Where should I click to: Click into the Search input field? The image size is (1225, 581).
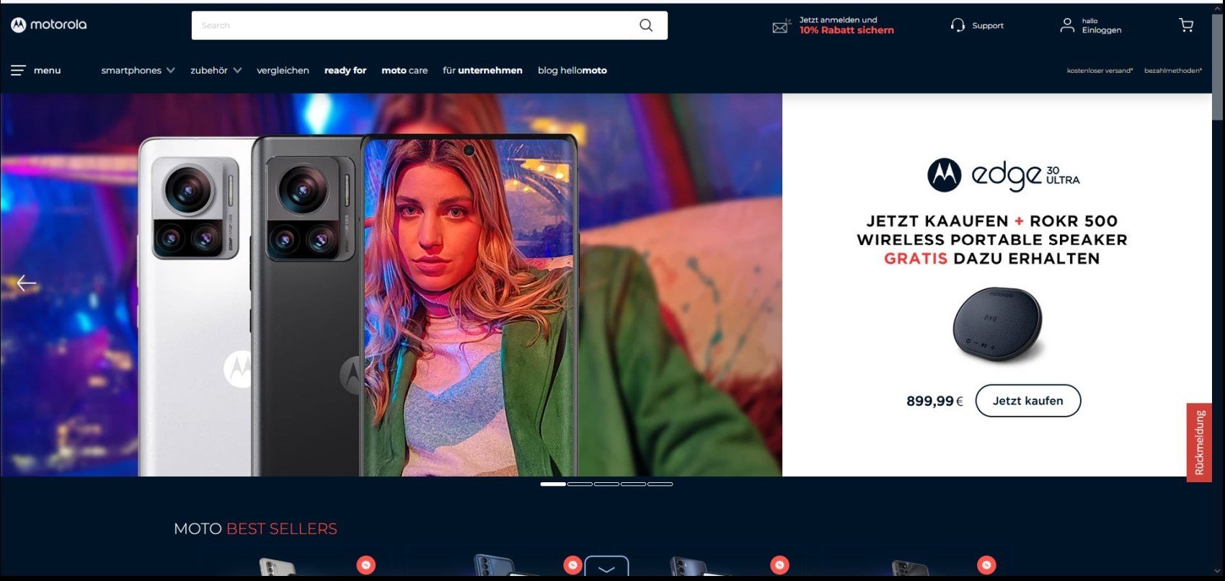tap(411, 25)
